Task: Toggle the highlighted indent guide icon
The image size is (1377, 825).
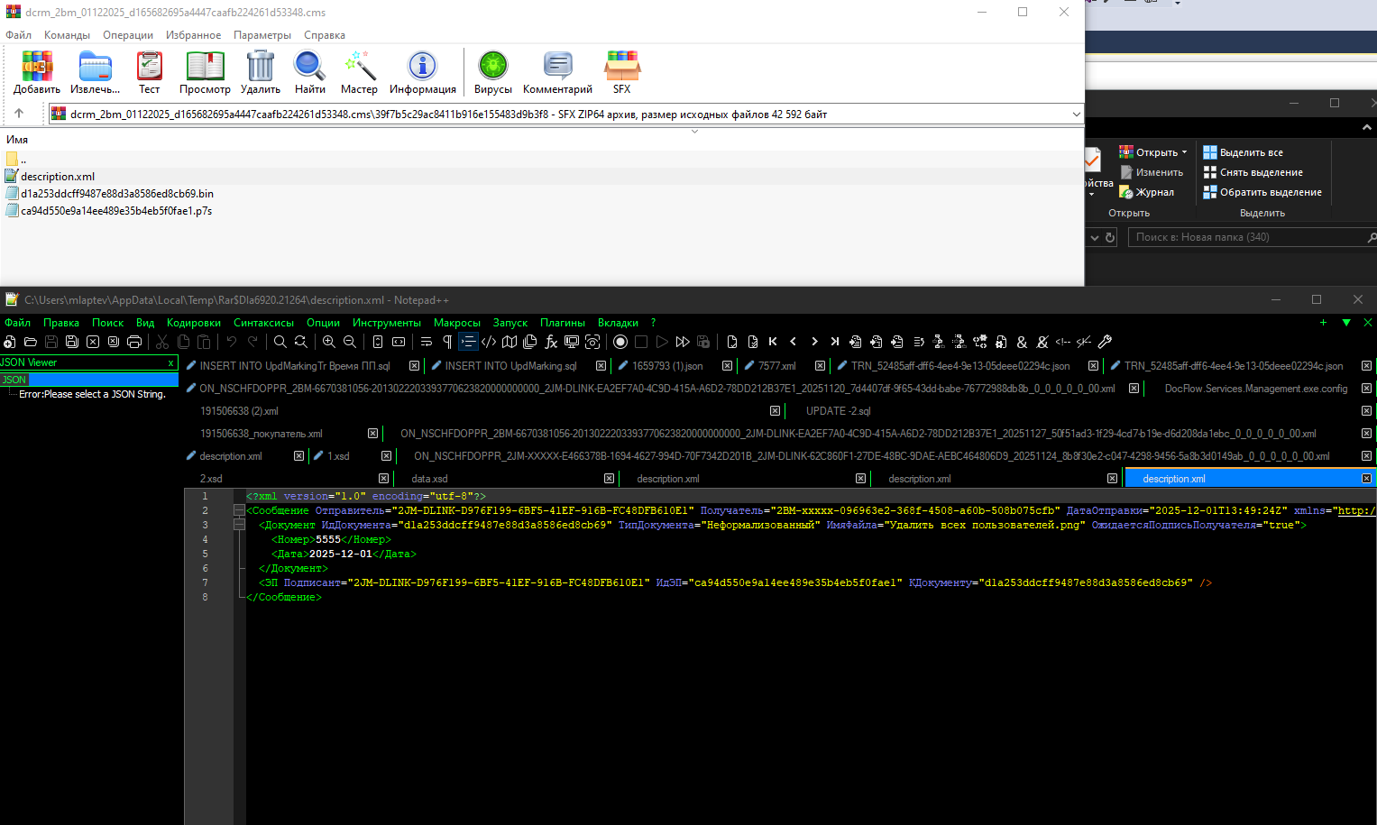Action: tap(468, 342)
